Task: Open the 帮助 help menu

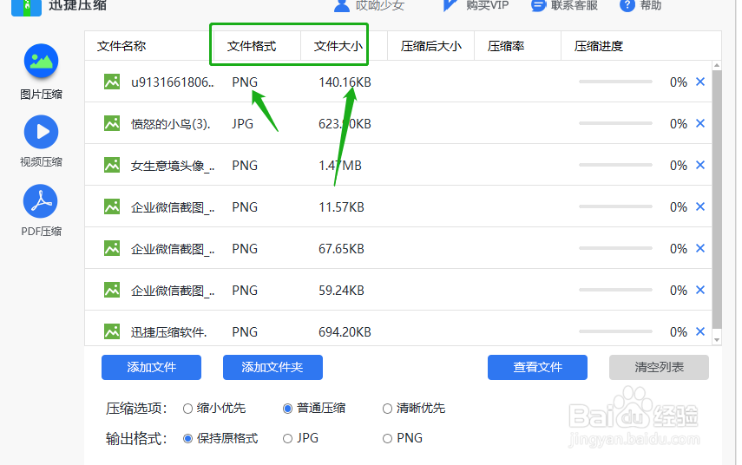Action: pyautogui.click(x=640, y=6)
